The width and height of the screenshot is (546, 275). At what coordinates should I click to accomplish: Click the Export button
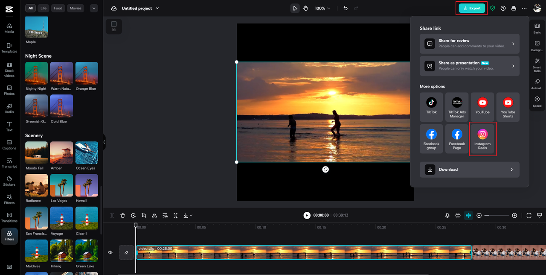(471, 8)
